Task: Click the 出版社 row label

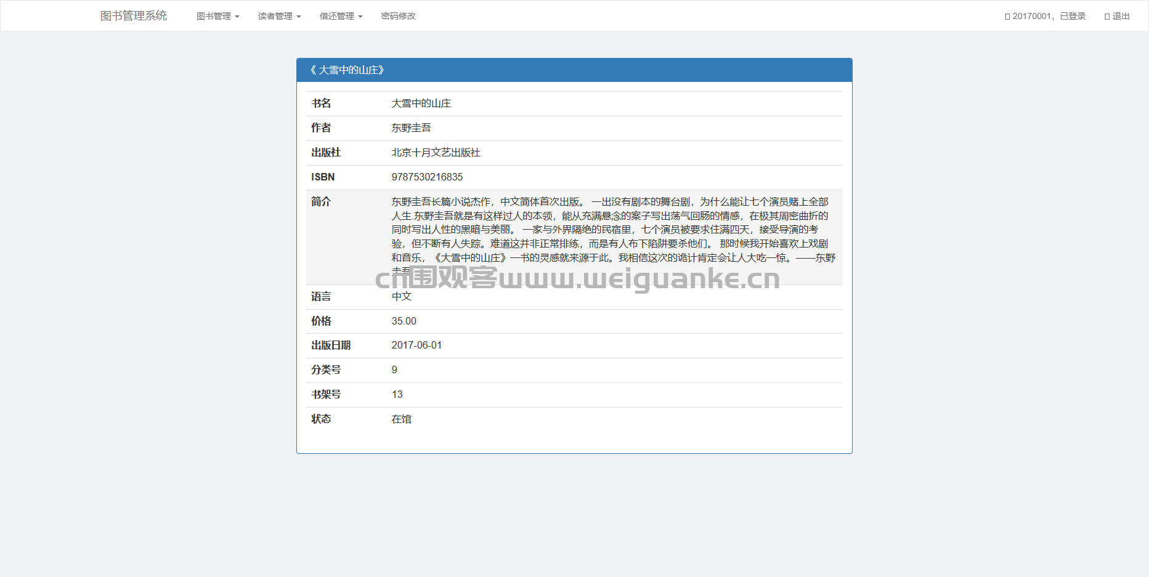Action: point(326,153)
